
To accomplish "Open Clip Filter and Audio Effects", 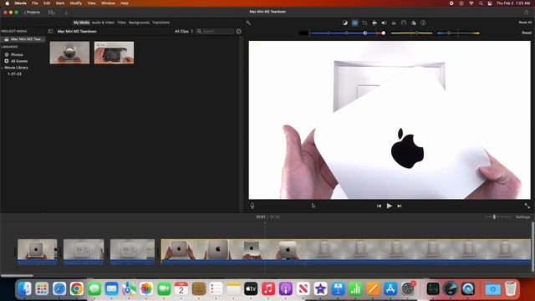I will (414, 23).
